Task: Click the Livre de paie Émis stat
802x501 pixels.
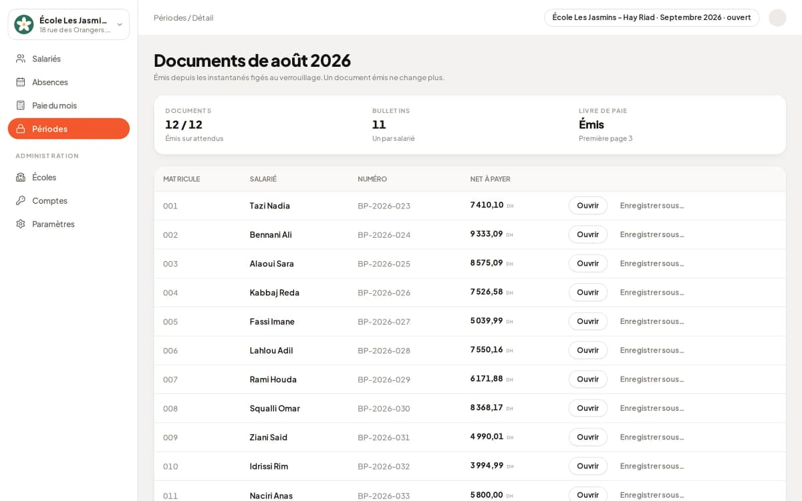Action: coord(606,125)
